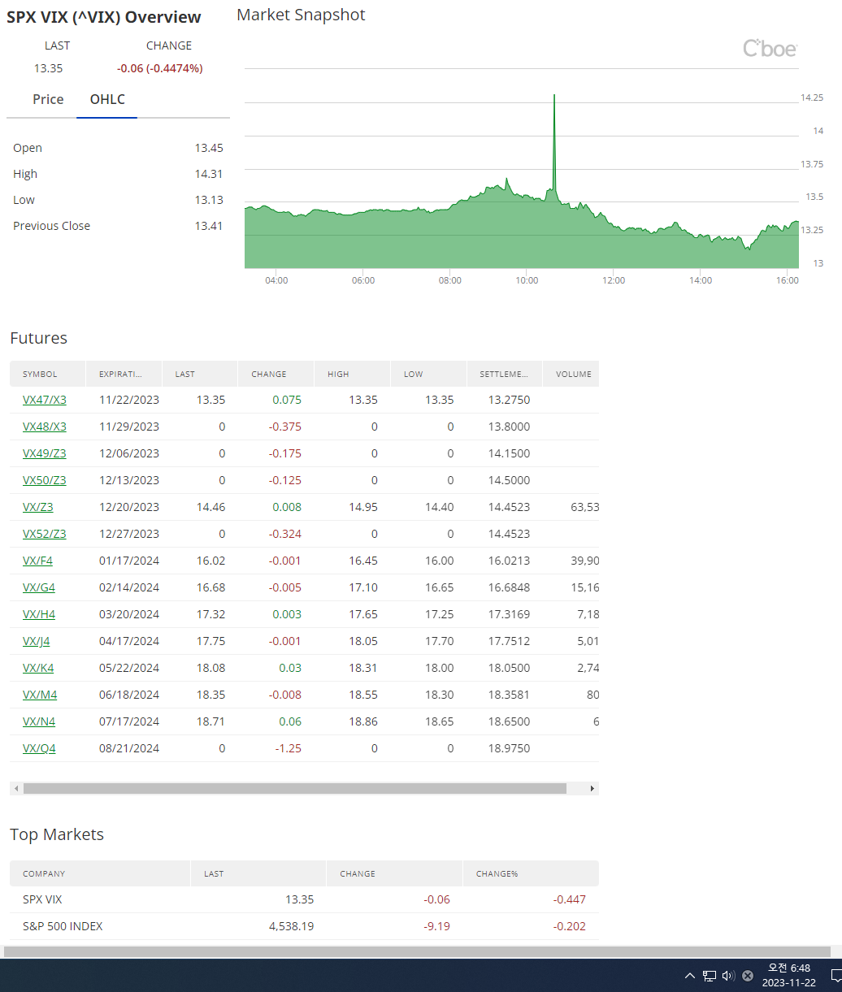The height and width of the screenshot is (992, 842).
Task: Open the VX/G4 February contract
Action: [x=39, y=587]
